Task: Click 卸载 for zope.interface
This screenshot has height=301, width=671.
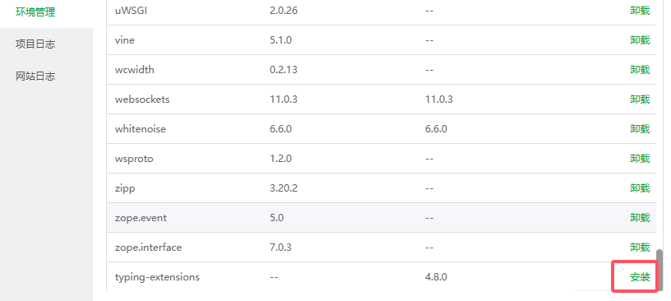Action: 640,247
